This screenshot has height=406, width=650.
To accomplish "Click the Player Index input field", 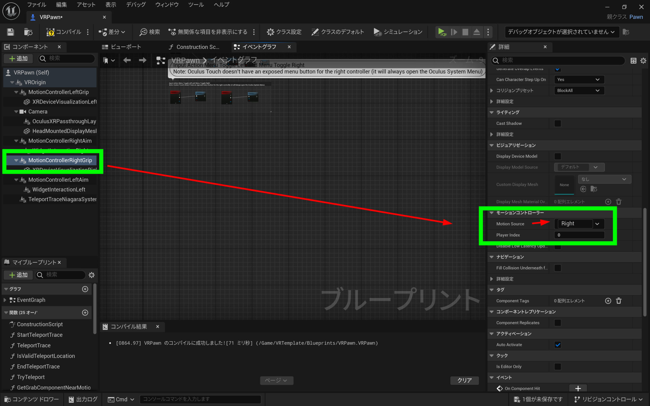I will pos(579,235).
